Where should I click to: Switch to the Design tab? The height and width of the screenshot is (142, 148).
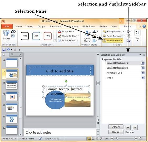click(41, 26)
